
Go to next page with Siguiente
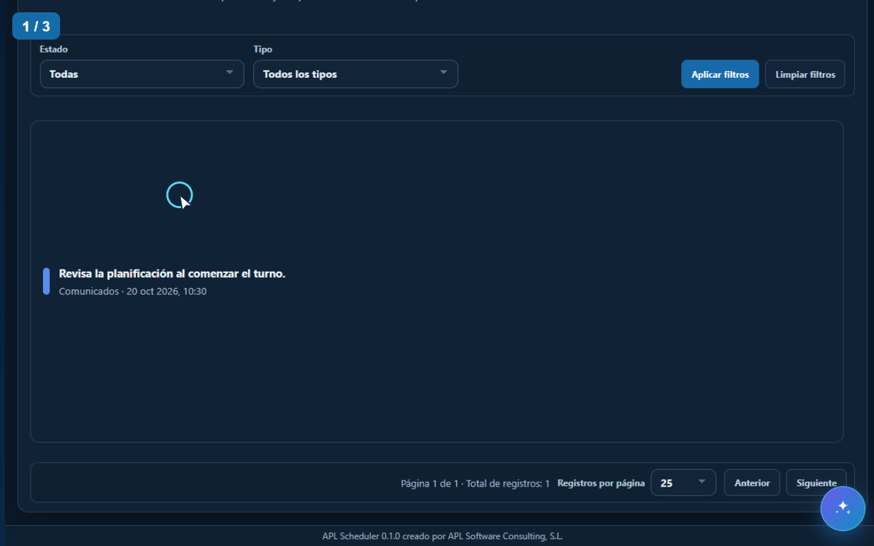tap(816, 483)
